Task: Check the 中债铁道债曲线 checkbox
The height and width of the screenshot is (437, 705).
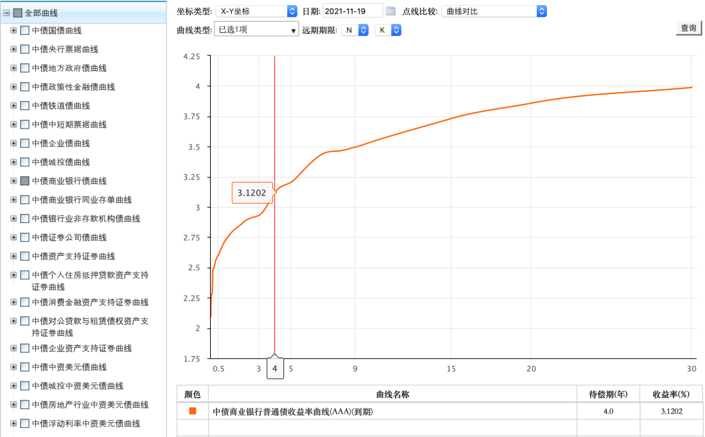Action: pos(25,106)
